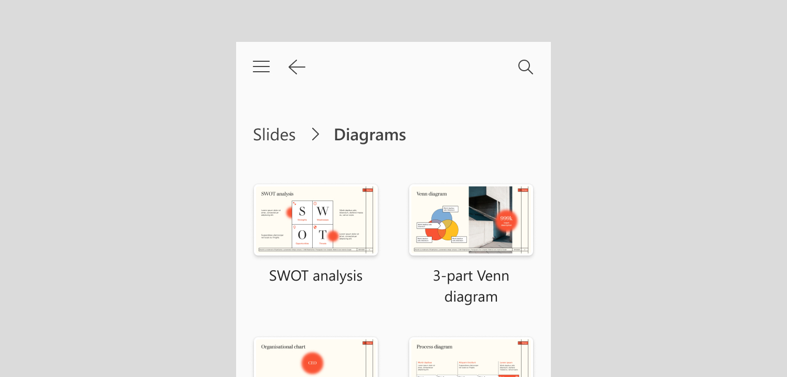Click the W quadrant in SWOT preview
Viewport: 787px width, 377px height.
[323, 213]
